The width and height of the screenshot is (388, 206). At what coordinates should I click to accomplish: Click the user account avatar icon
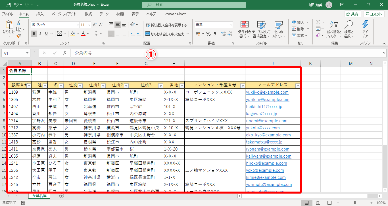point(329,5)
